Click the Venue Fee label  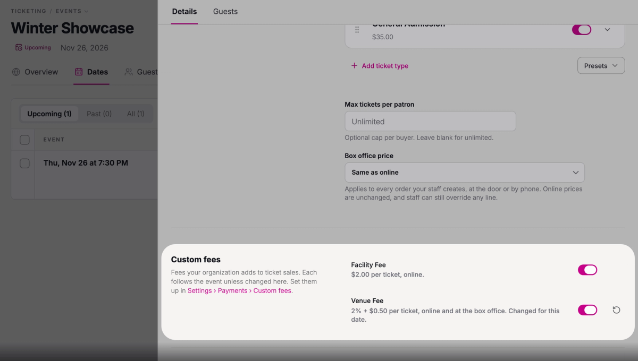(x=367, y=300)
